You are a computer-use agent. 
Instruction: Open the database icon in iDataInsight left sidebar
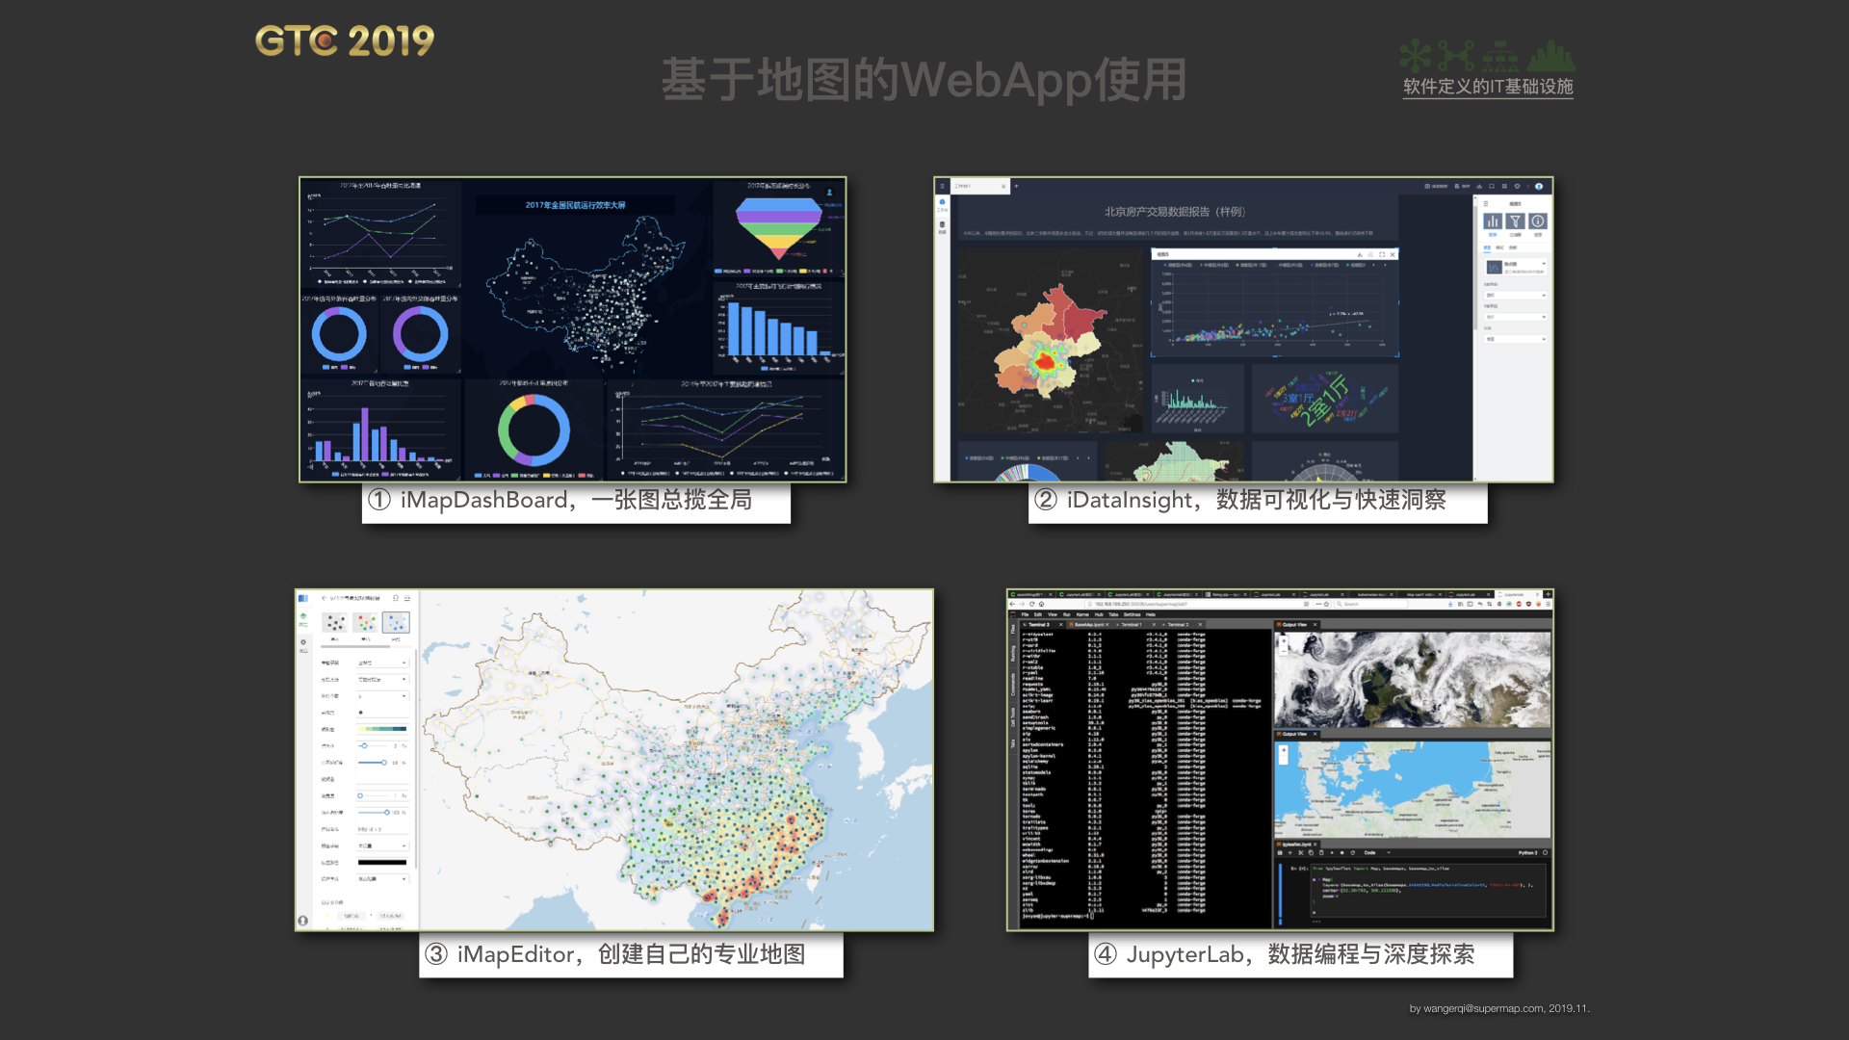point(942,225)
